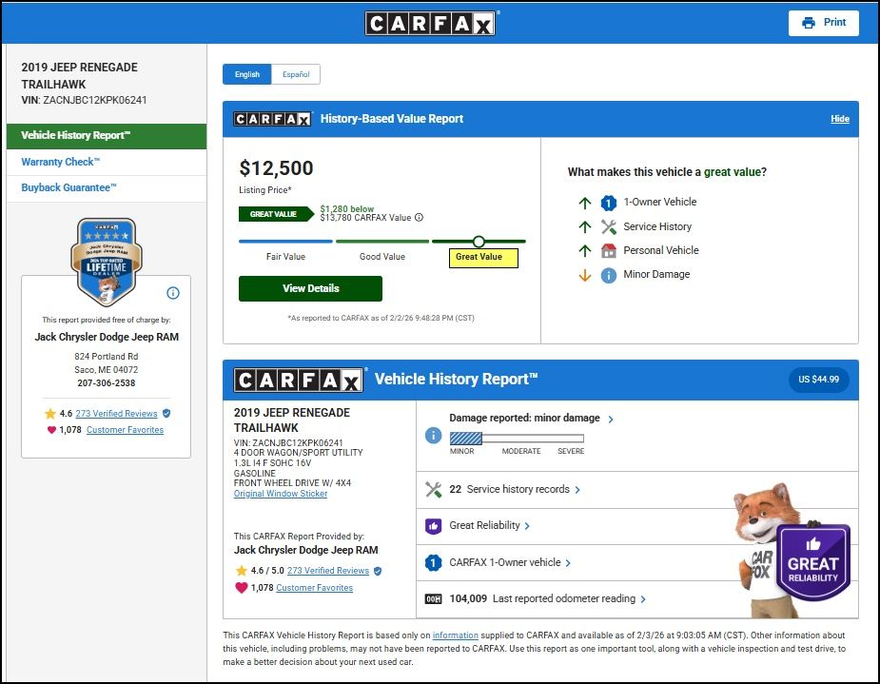Expand the Damage reported: minor damage chevron
Screen dimensions: 880x684
click(611, 419)
